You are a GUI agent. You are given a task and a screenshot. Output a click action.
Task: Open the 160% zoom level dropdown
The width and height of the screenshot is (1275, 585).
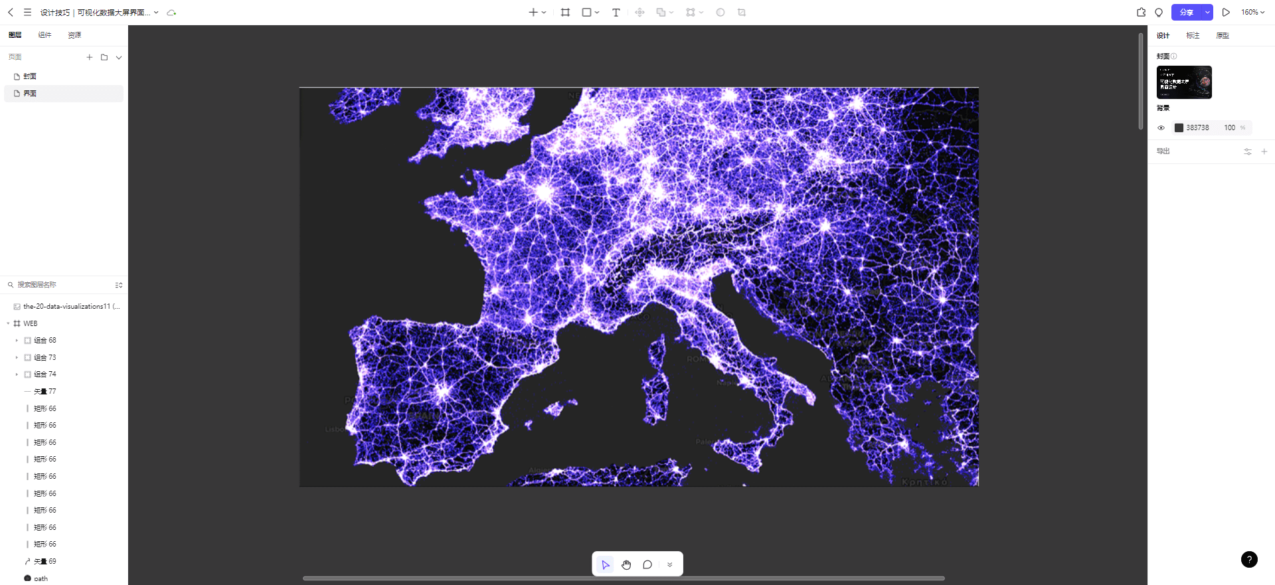coord(1252,12)
